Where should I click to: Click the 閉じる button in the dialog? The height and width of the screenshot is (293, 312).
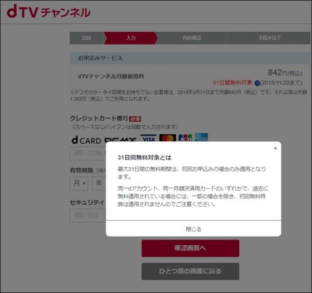(194, 229)
